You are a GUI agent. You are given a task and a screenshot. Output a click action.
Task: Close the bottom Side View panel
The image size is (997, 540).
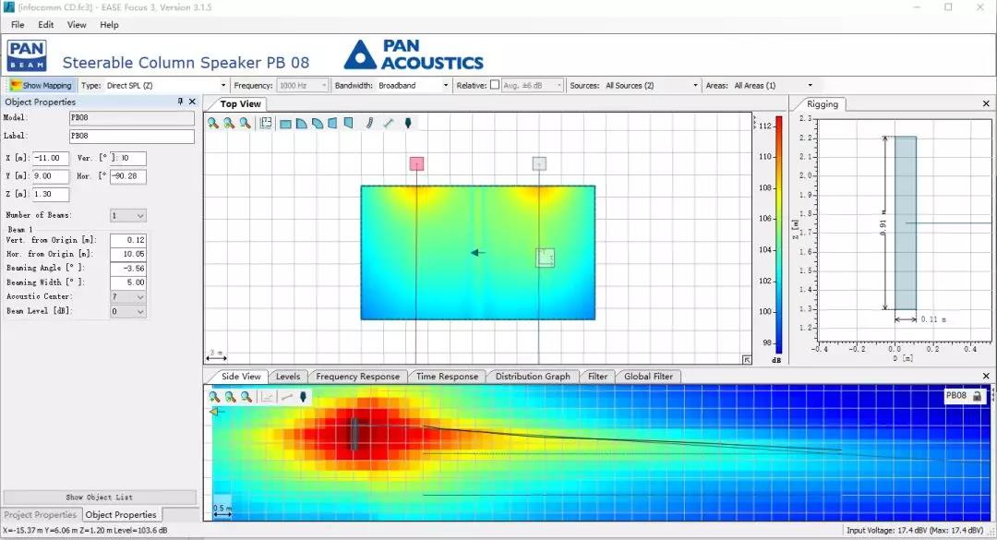point(986,376)
